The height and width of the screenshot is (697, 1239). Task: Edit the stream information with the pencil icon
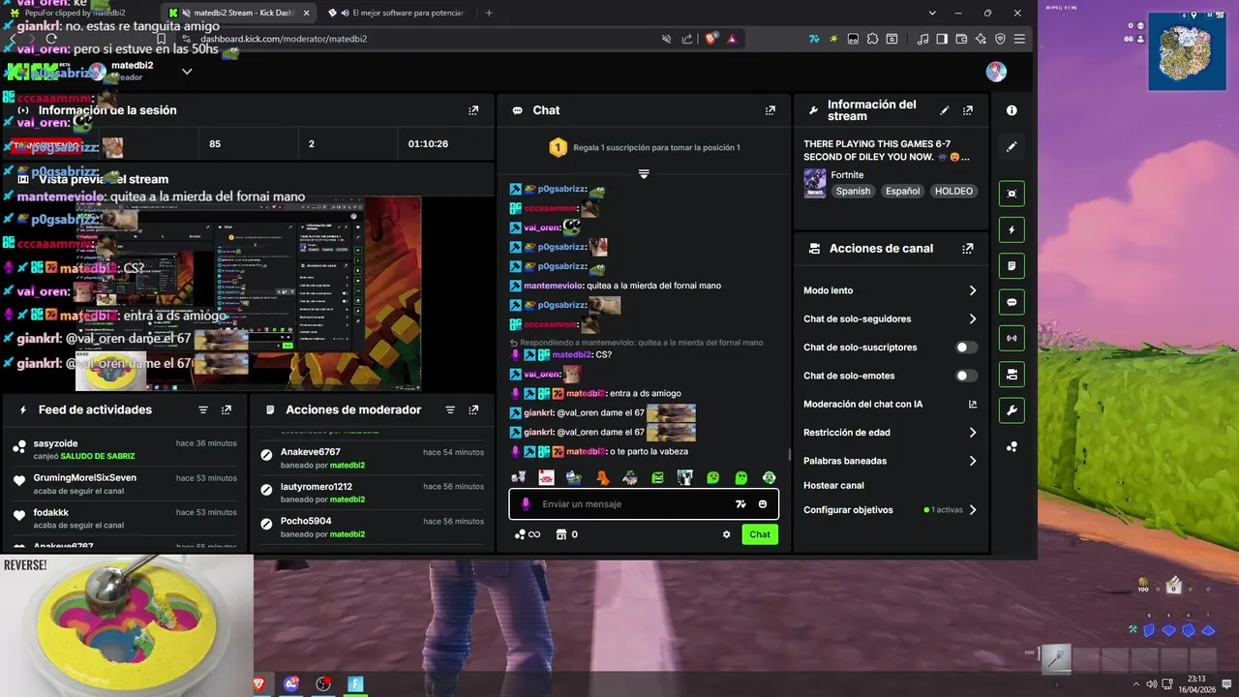pos(945,110)
